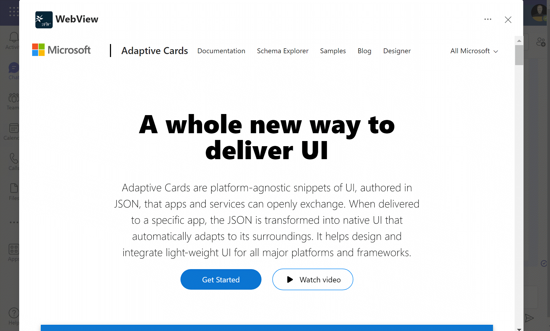Image resolution: width=550 pixels, height=331 pixels.
Task: Navigate to the Samples tab
Action: click(x=333, y=50)
